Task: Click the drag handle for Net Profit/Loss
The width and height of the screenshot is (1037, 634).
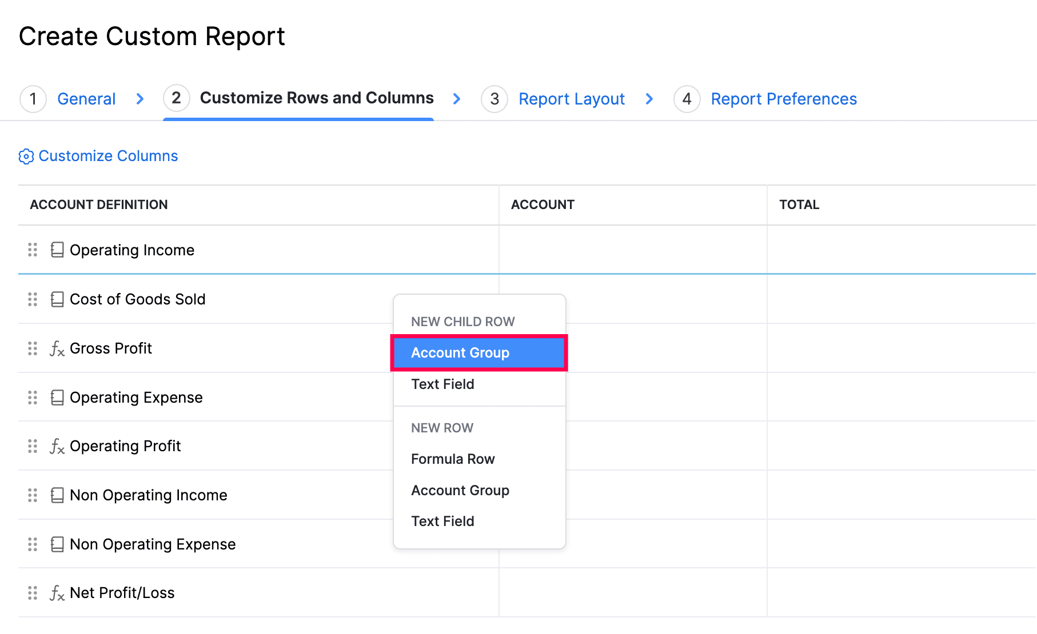Action: click(33, 593)
